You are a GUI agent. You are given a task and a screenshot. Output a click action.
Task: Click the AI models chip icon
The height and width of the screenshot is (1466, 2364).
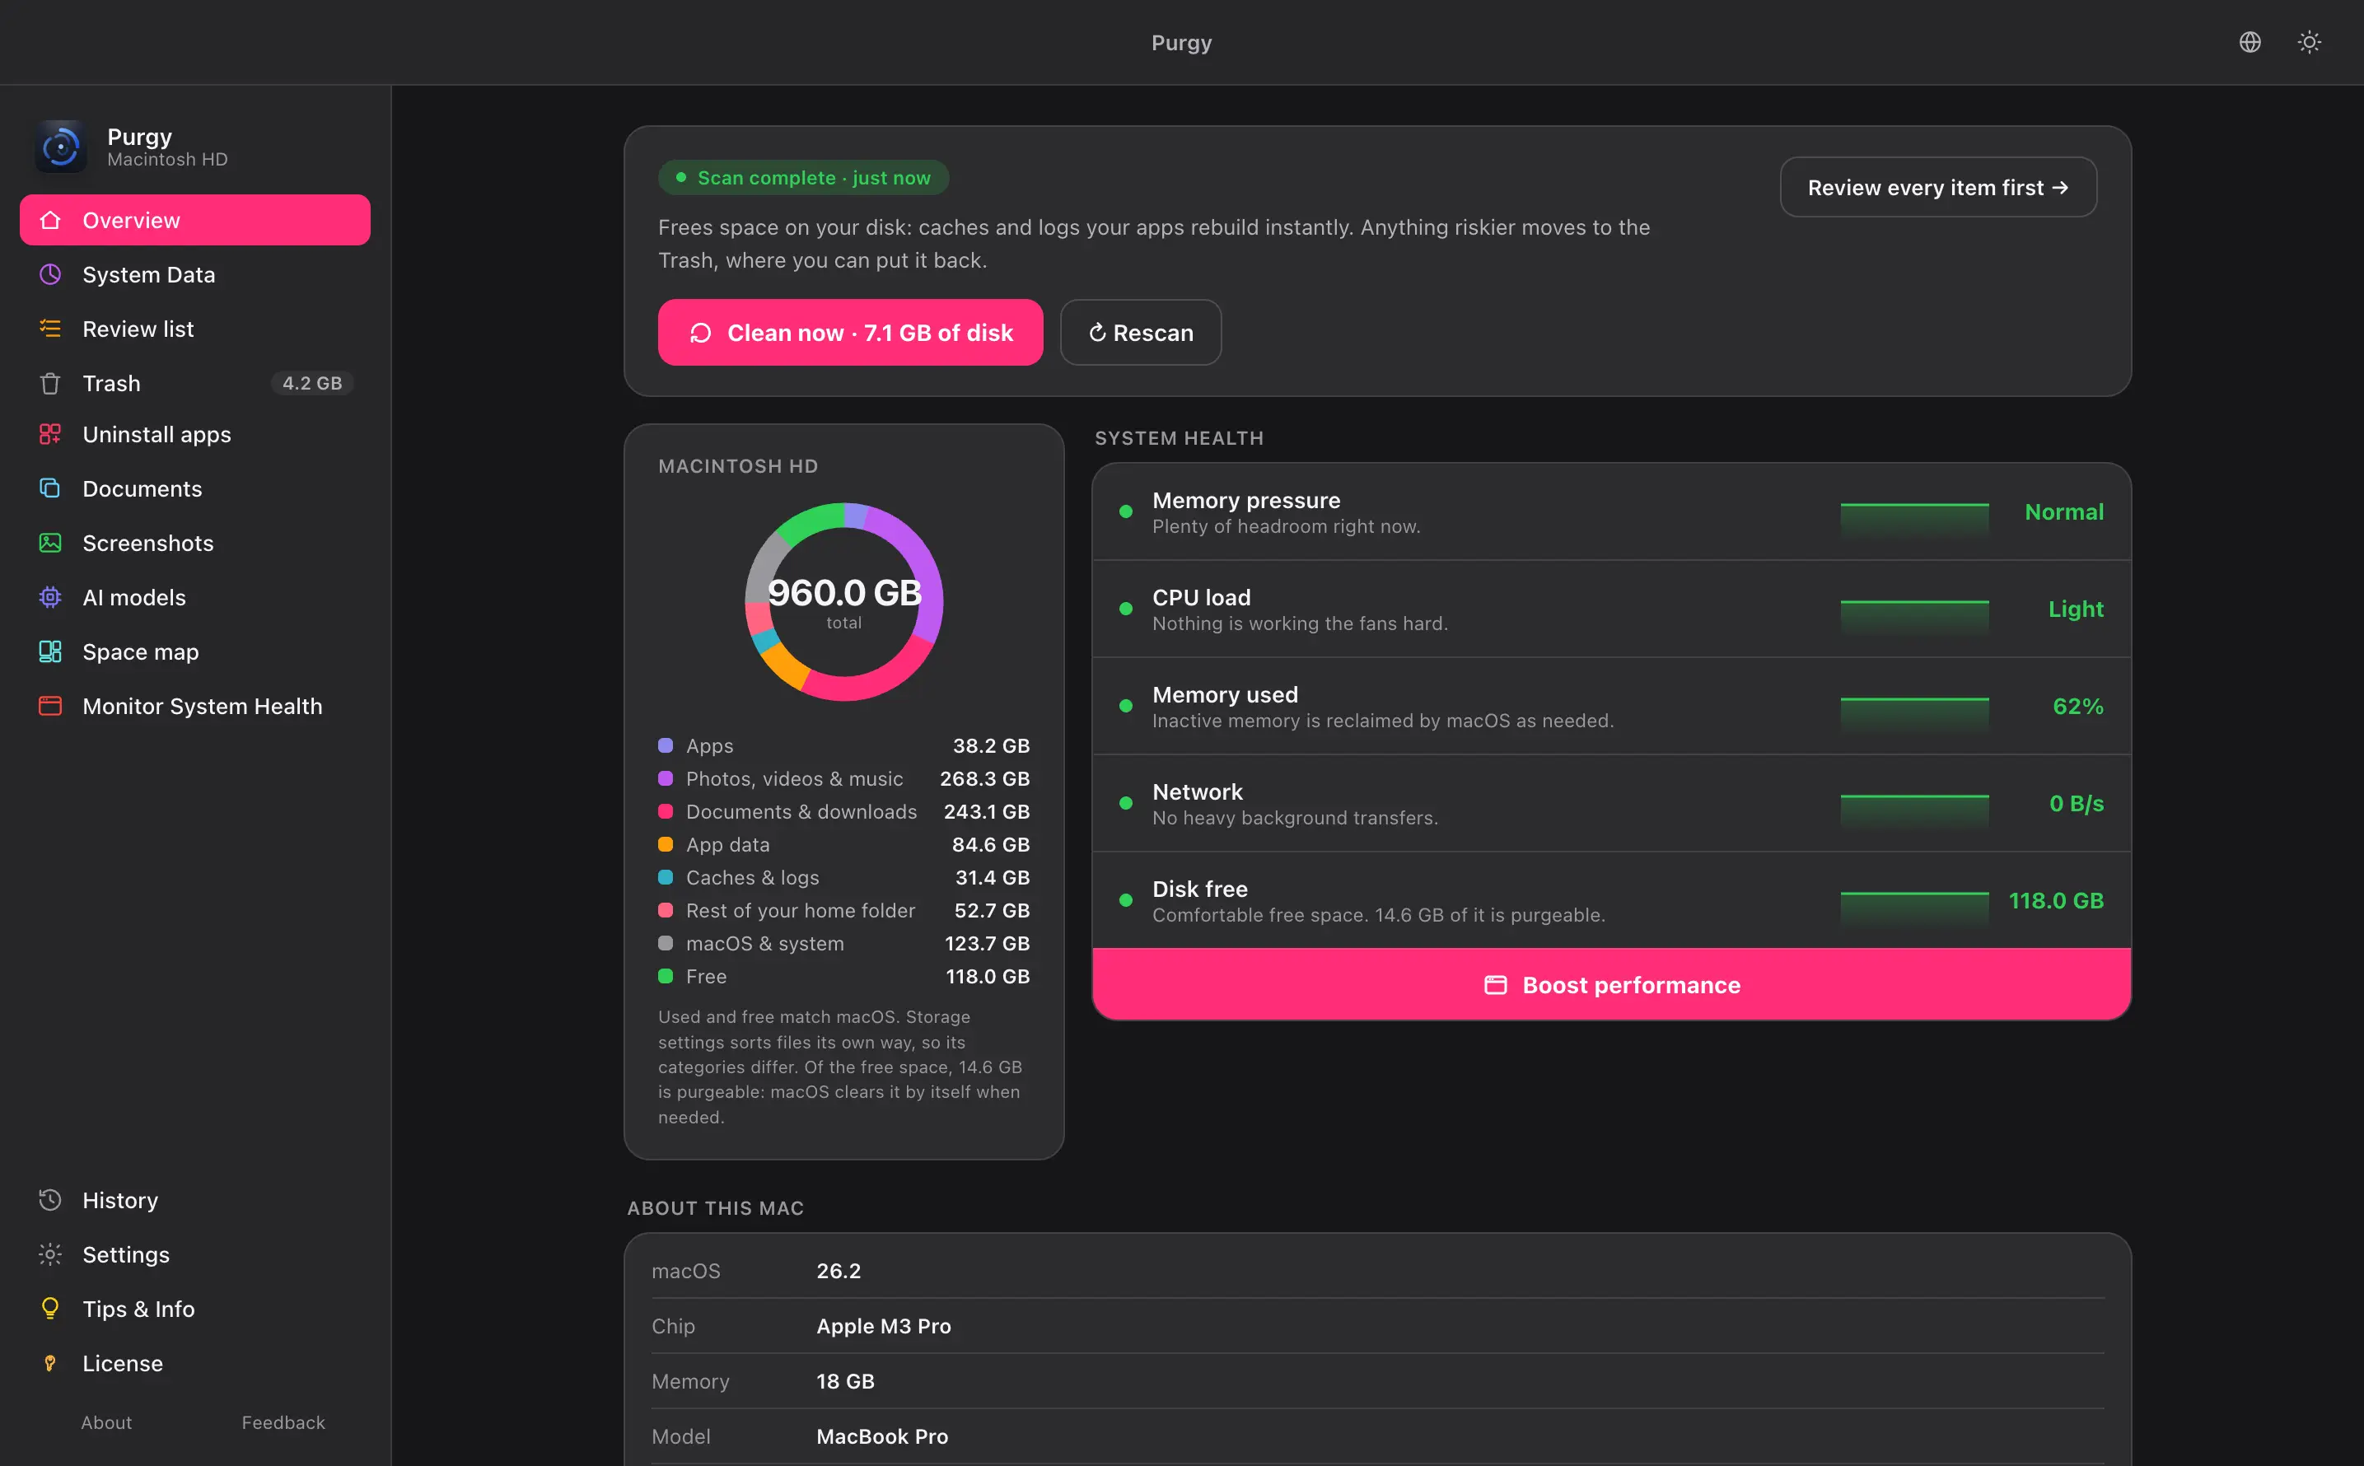point(50,597)
